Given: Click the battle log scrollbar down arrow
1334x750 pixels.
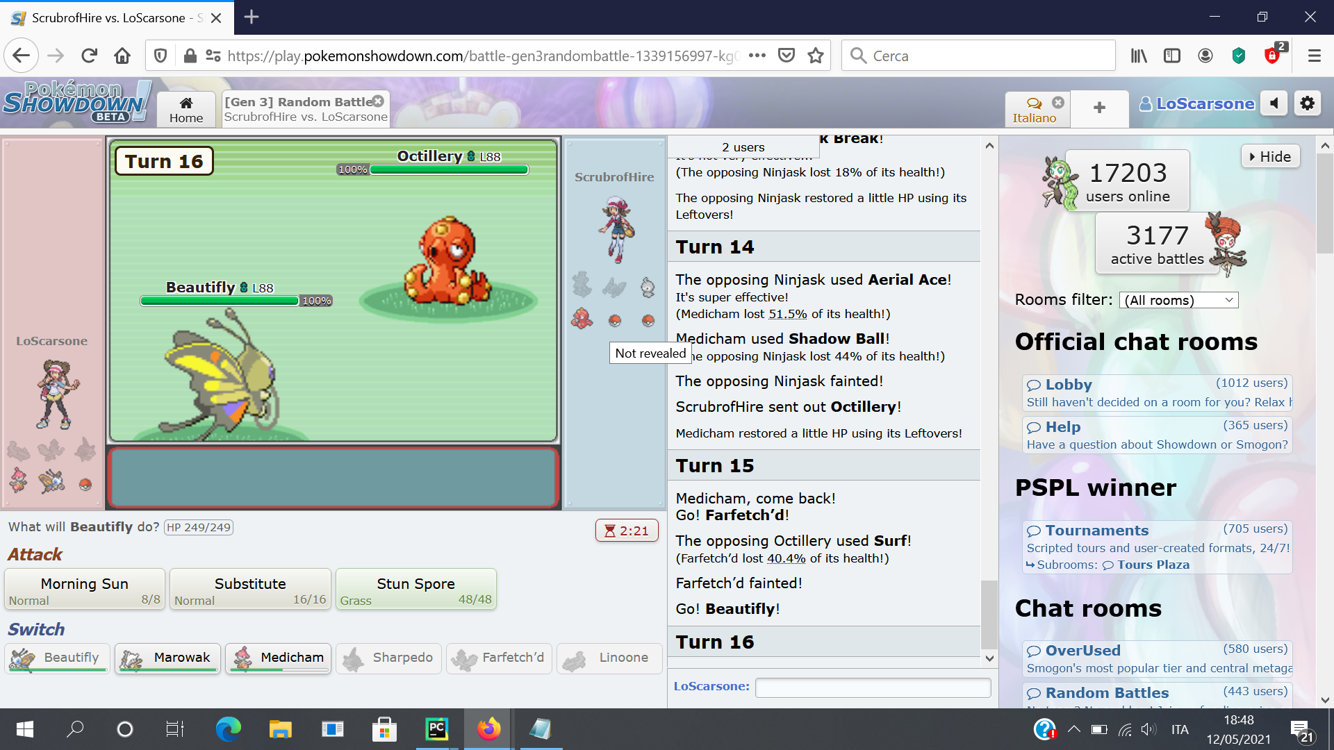Looking at the screenshot, I should coord(989,658).
